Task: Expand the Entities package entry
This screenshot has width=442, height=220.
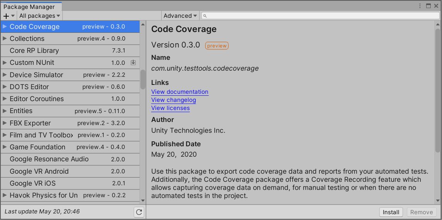Action: point(5,111)
